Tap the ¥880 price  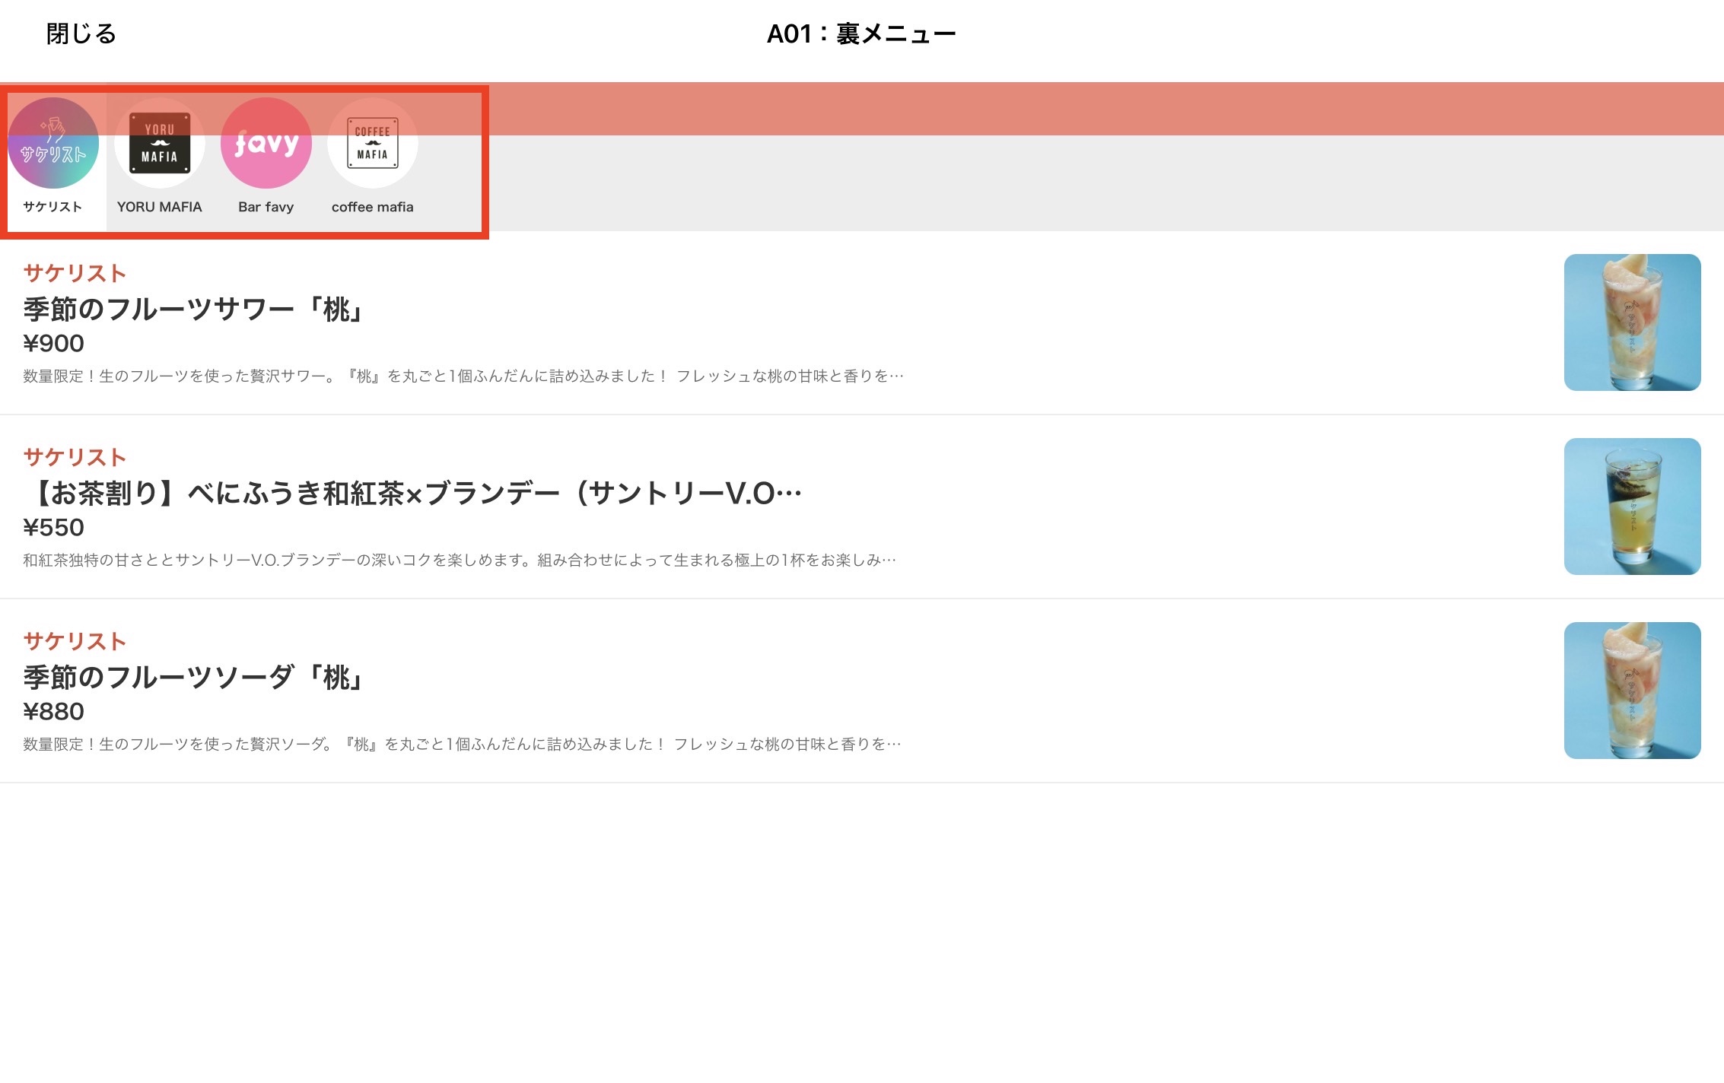click(x=53, y=712)
